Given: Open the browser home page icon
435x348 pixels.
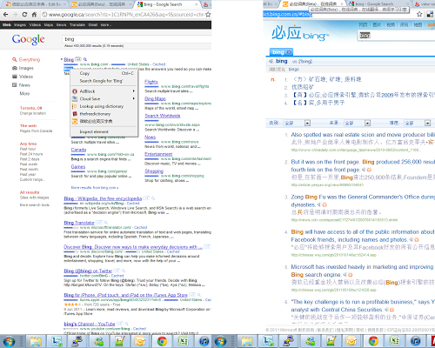Looking at the screenshot, I should pyautogui.click(x=34, y=14).
